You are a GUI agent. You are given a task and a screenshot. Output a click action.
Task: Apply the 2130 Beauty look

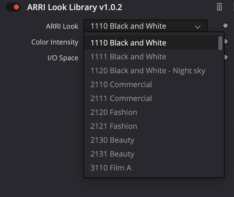coord(151,140)
